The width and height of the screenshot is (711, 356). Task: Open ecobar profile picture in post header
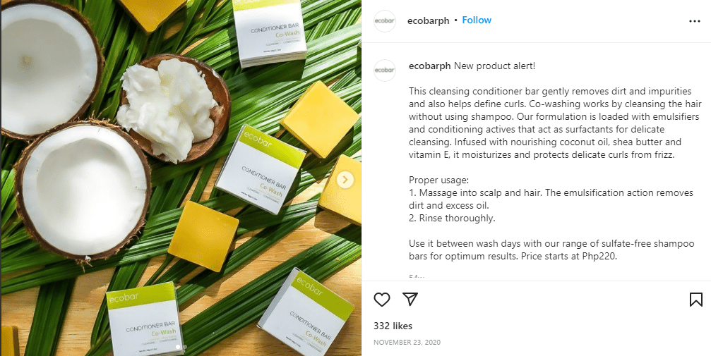[385, 21]
